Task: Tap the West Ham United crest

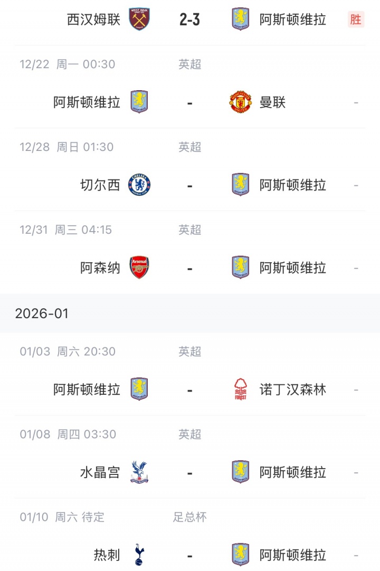Action: 139,20
